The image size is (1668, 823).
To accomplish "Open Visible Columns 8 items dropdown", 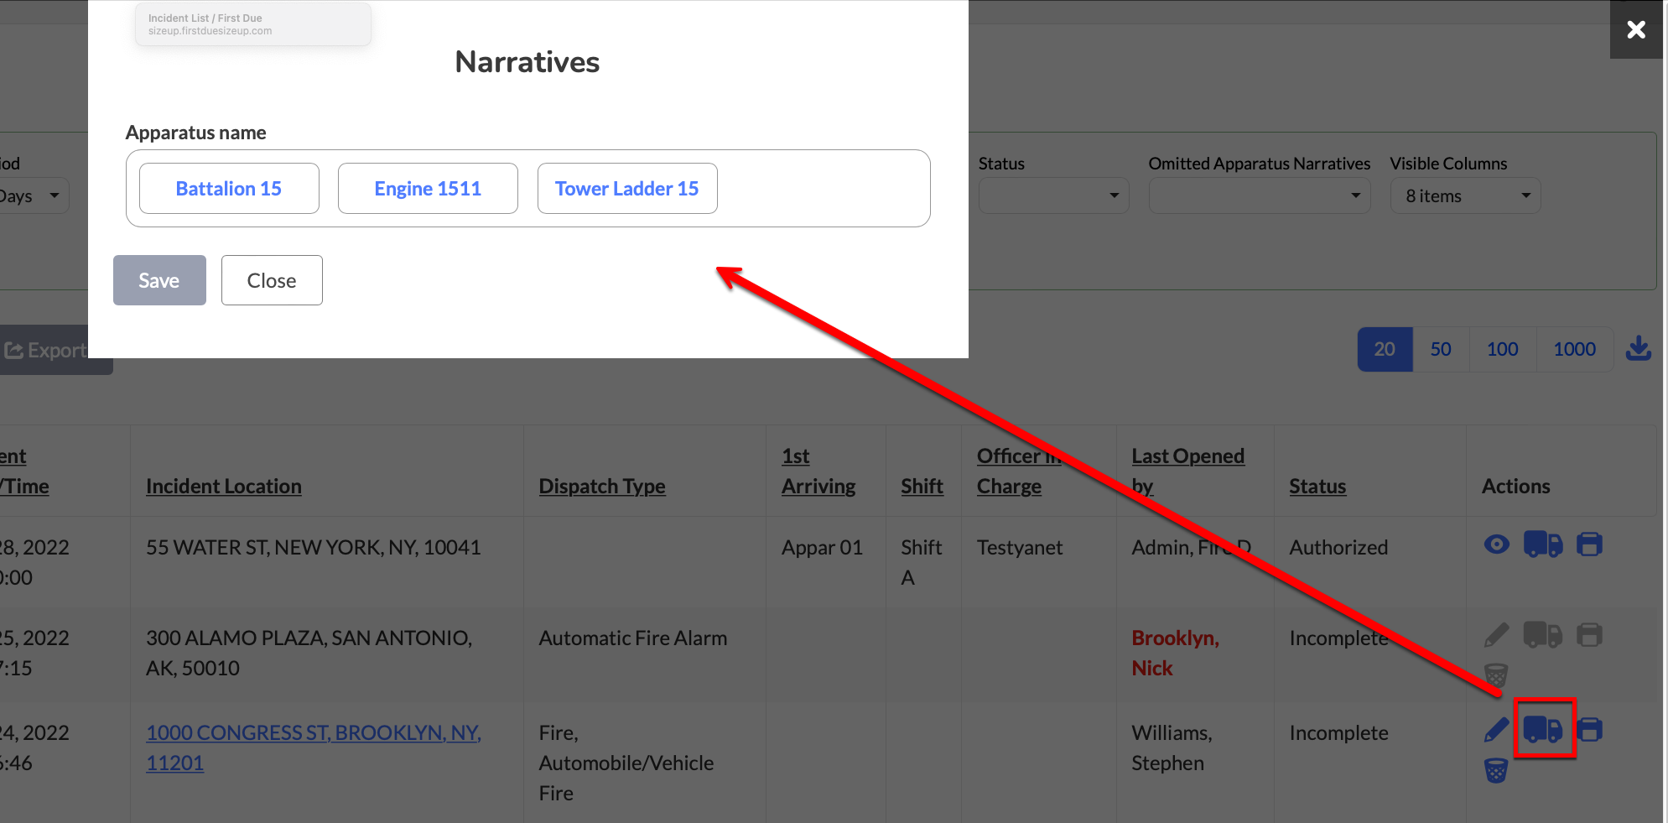I will click(1465, 195).
